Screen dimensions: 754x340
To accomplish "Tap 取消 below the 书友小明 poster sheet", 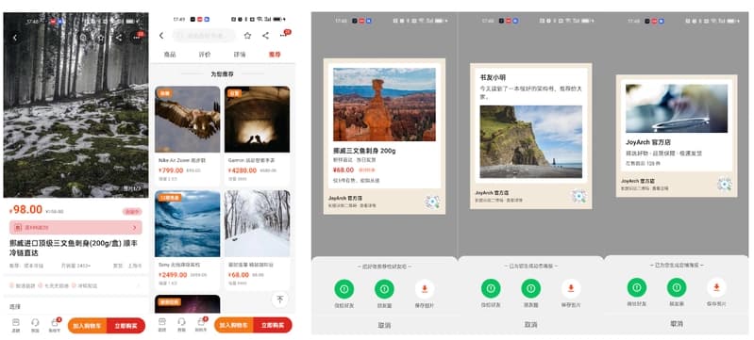I will (x=530, y=325).
